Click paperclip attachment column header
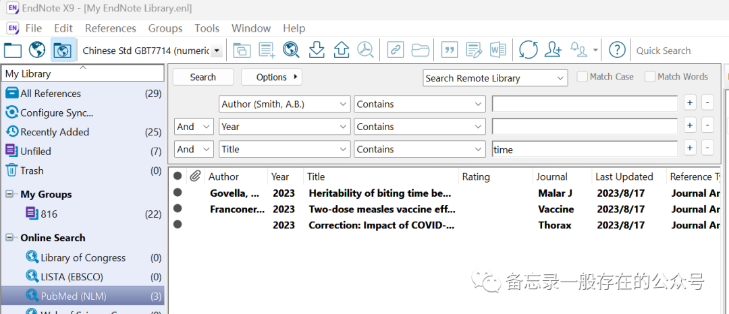This screenshot has height=314, width=729. pyautogui.click(x=196, y=177)
